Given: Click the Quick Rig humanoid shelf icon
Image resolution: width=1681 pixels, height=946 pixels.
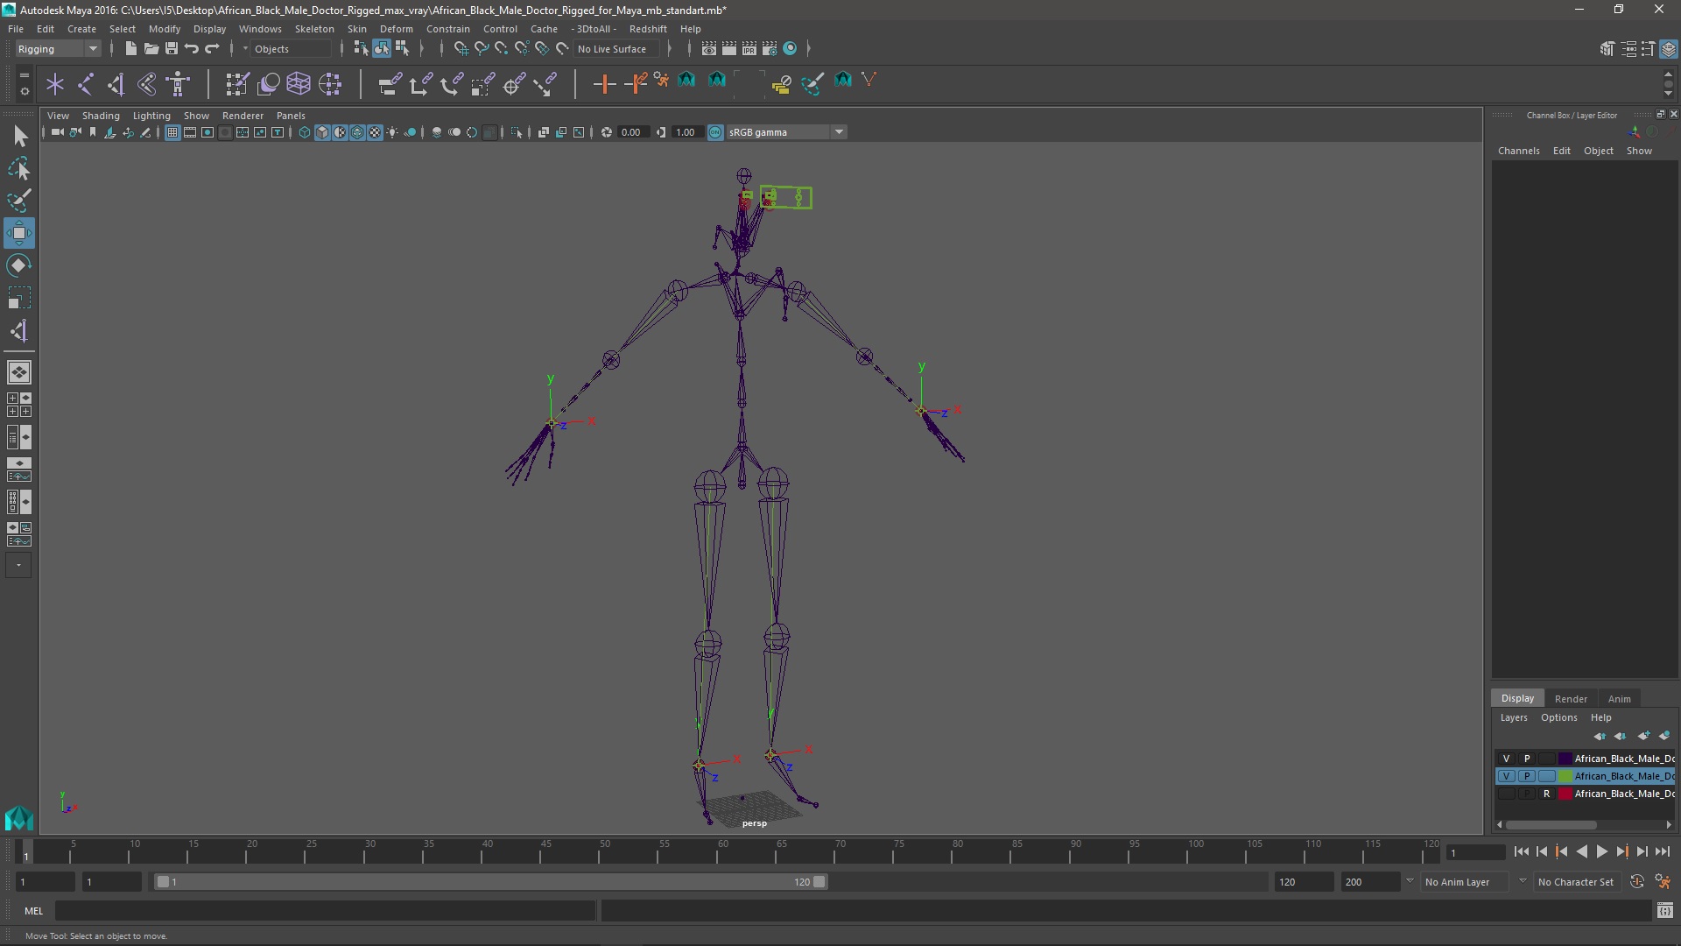Looking at the screenshot, I should pos(179,84).
